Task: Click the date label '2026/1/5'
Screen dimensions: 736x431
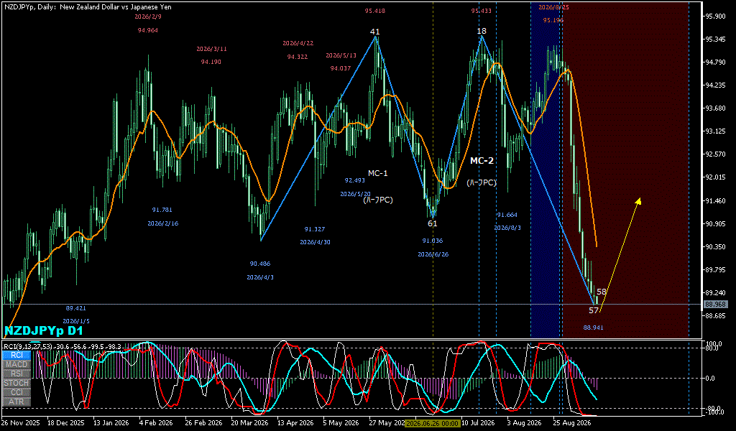Action: pyautogui.click(x=75, y=321)
